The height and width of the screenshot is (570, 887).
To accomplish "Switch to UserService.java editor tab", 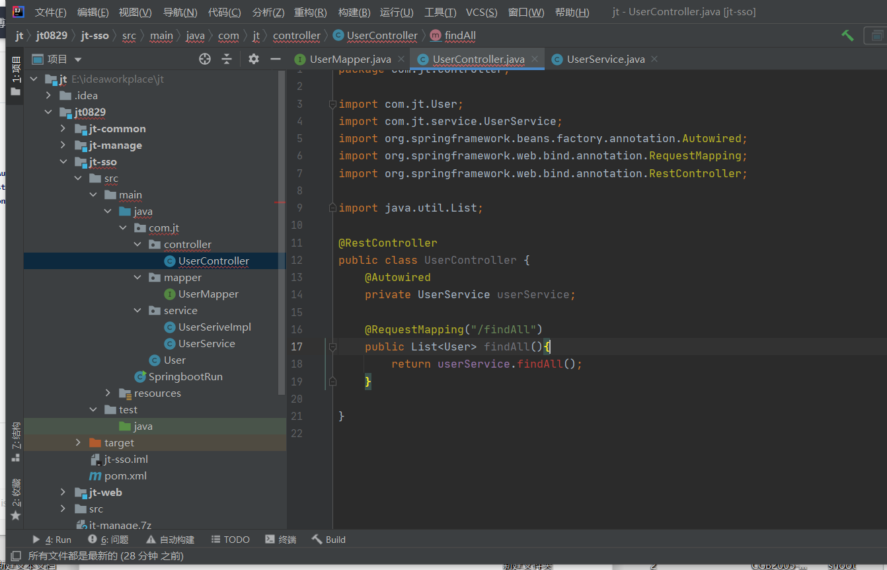I will [605, 59].
